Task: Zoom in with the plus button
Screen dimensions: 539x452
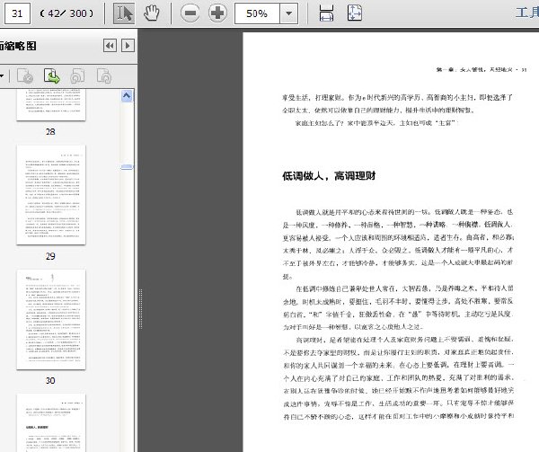Action: 217,13
